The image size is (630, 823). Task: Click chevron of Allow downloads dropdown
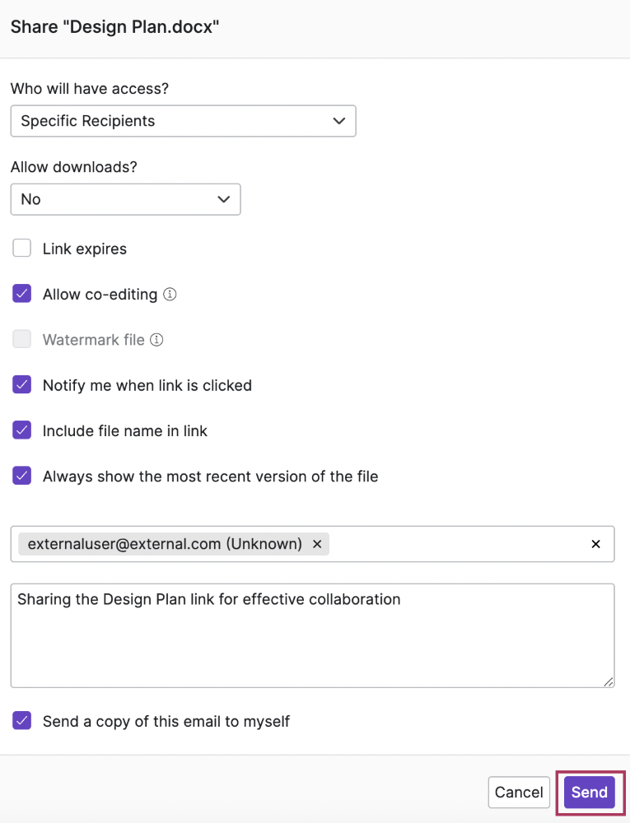(224, 199)
